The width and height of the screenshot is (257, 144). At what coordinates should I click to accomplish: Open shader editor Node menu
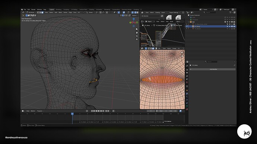tap(171, 22)
